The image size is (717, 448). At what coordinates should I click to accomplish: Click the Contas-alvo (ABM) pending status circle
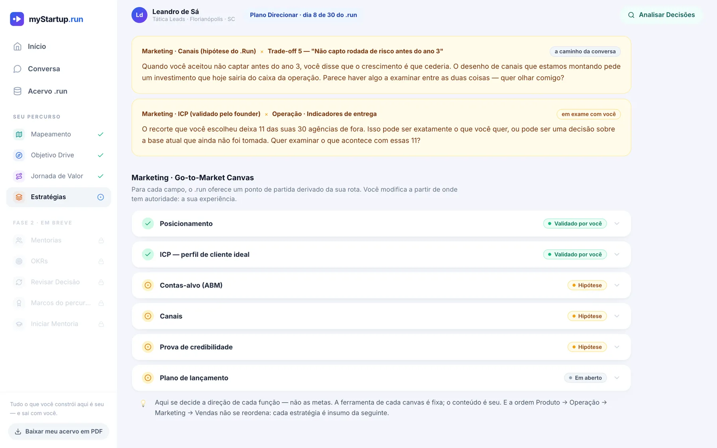coord(148,286)
